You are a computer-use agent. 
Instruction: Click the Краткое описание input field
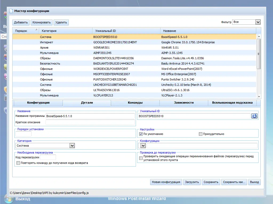(x=90, y=122)
